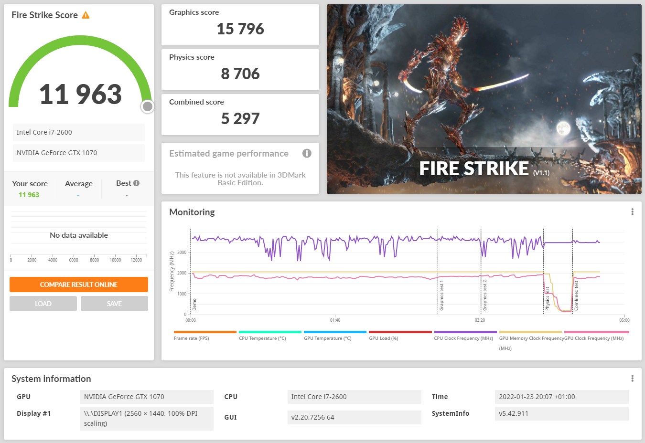Image resolution: width=645 pixels, height=443 pixels.
Task: Toggle the Frame rate (FPS) legend entry
Action: 205,336
